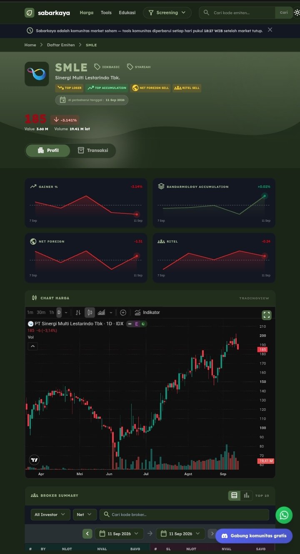Click the Cari search button
The width and height of the screenshot is (300, 554).
pyautogui.click(x=284, y=13)
